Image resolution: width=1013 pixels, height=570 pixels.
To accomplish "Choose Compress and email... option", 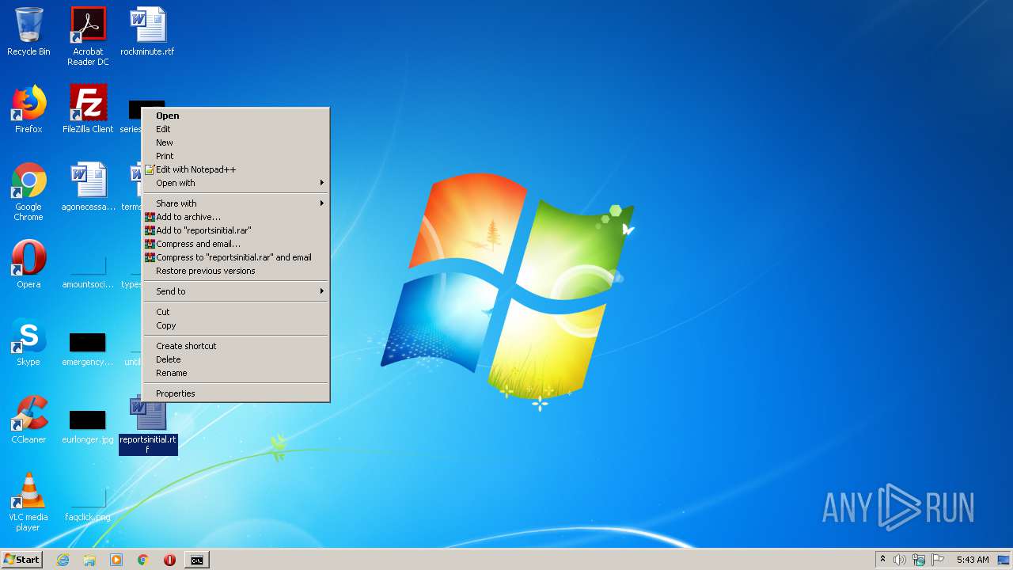I will pos(236,244).
